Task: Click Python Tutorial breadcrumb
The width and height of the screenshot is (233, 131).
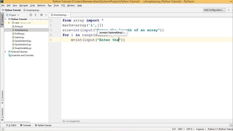Action: point(11,10)
